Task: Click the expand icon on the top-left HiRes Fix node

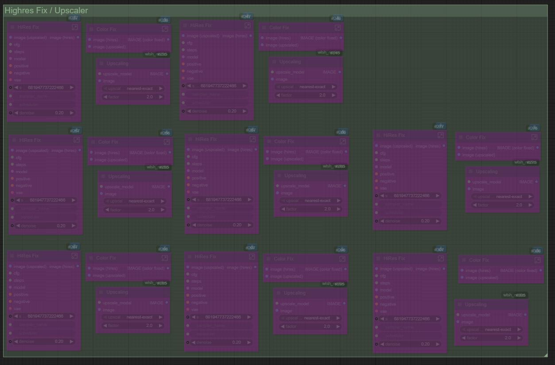Action: (x=75, y=27)
